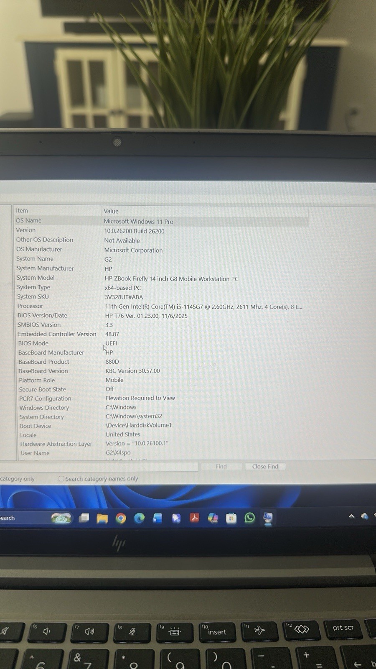Image resolution: width=376 pixels, height=669 pixels.
Task: Click the taskbar Search box
Action: (25, 518)
